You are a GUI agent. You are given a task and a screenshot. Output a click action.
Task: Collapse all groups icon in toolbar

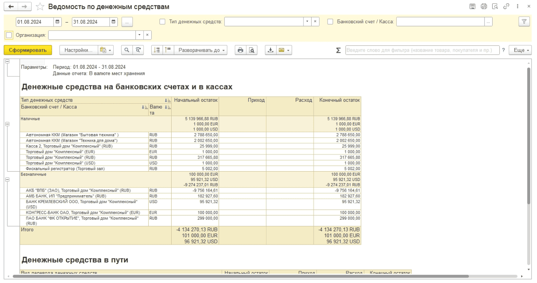(157, 50)
